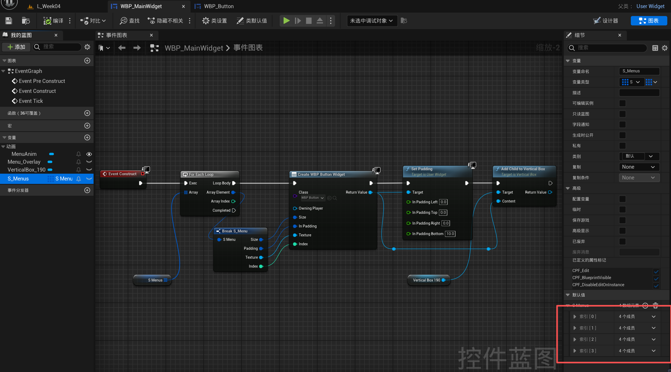
Task: Delete all S Menus array elements via trash icon
Action: pos(655,305)
